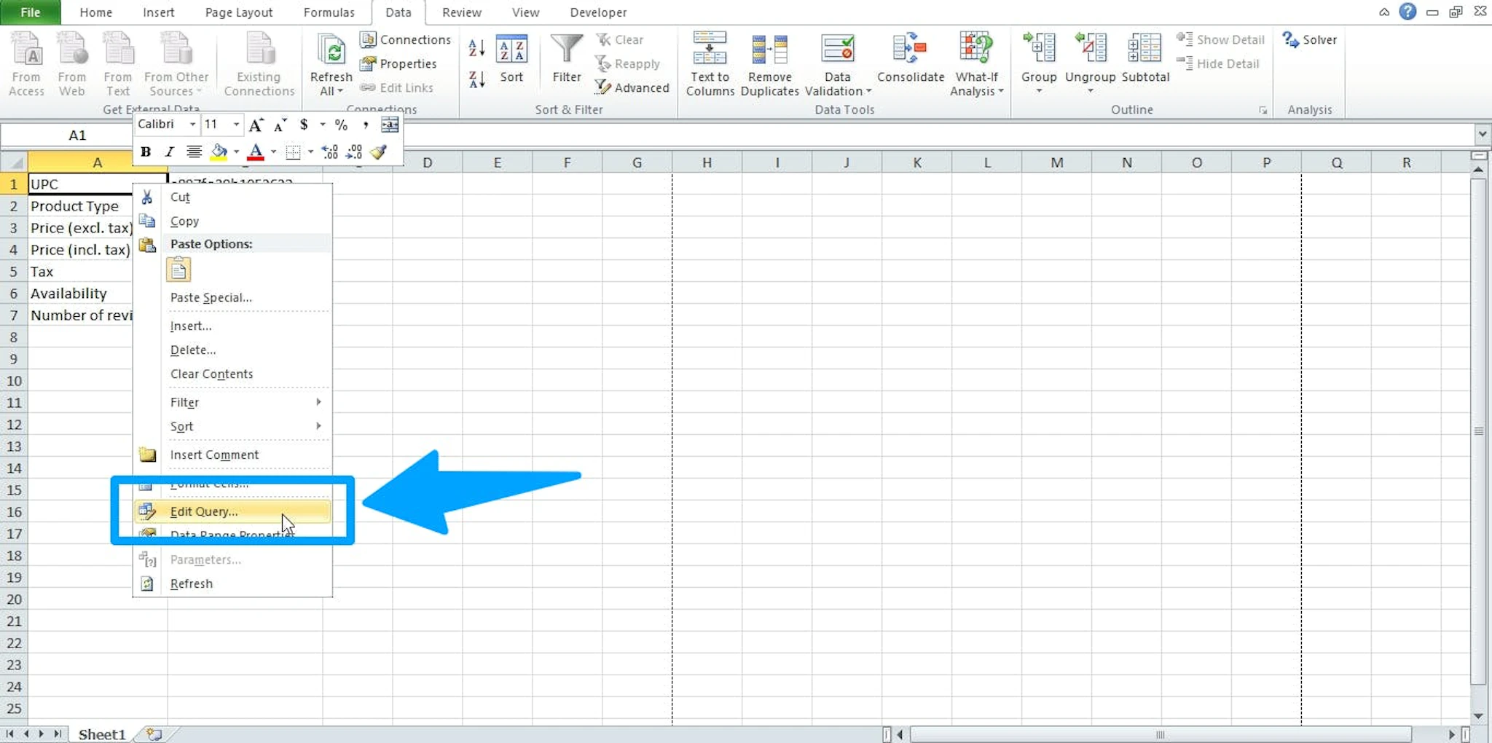The image size is (1492, 743).
Task: Click the paste clipboard icon under Paste Options
Action: 178,270
